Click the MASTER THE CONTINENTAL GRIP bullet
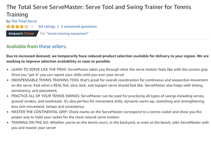Screen dimensions: 211x149 [x=106, y=115]
